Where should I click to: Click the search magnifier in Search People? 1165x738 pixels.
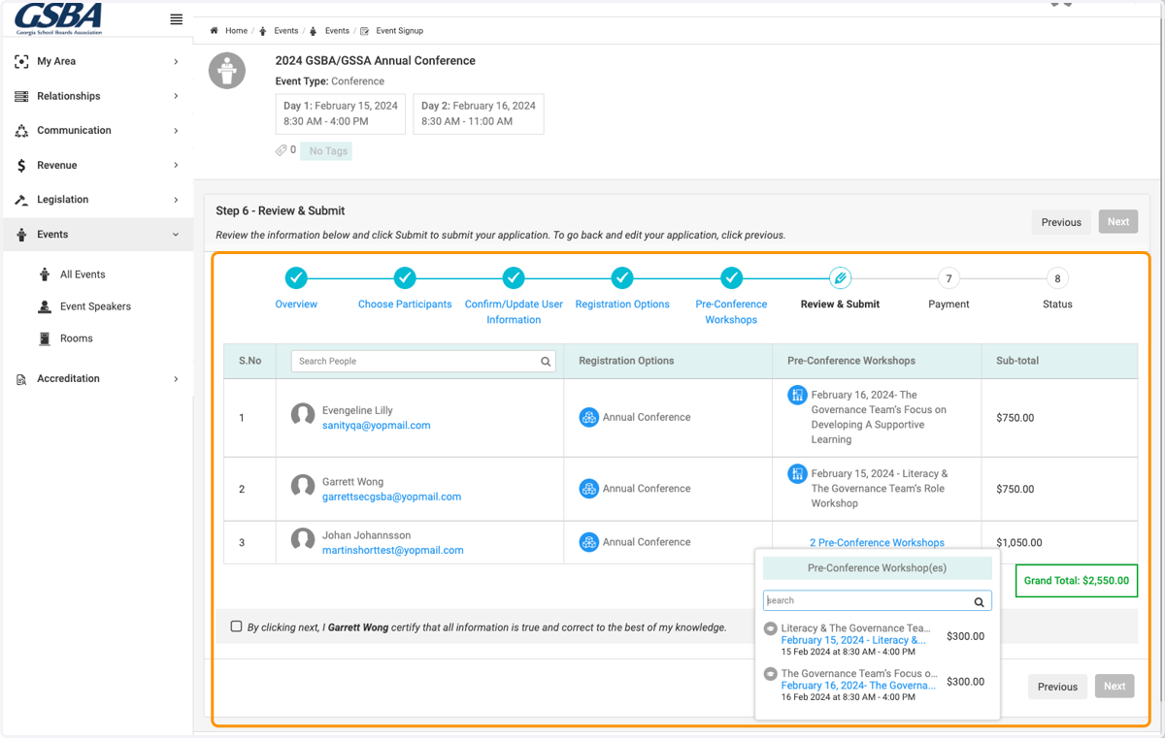pos(546,362)
